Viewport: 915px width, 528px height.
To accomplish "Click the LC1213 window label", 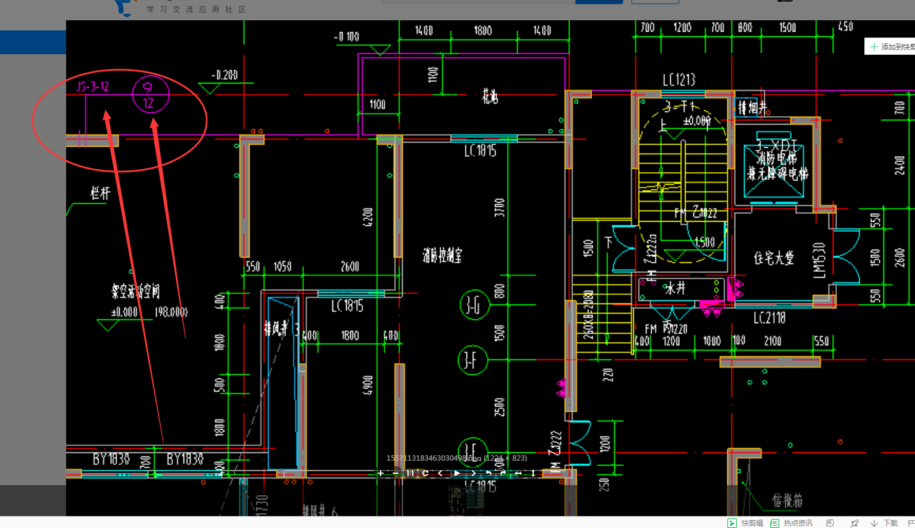I will [x=679, y=80].
